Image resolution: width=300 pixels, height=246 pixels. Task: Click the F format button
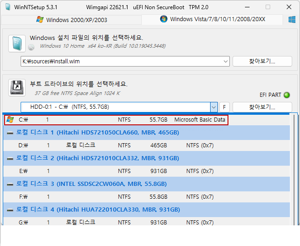coord(224,107)
